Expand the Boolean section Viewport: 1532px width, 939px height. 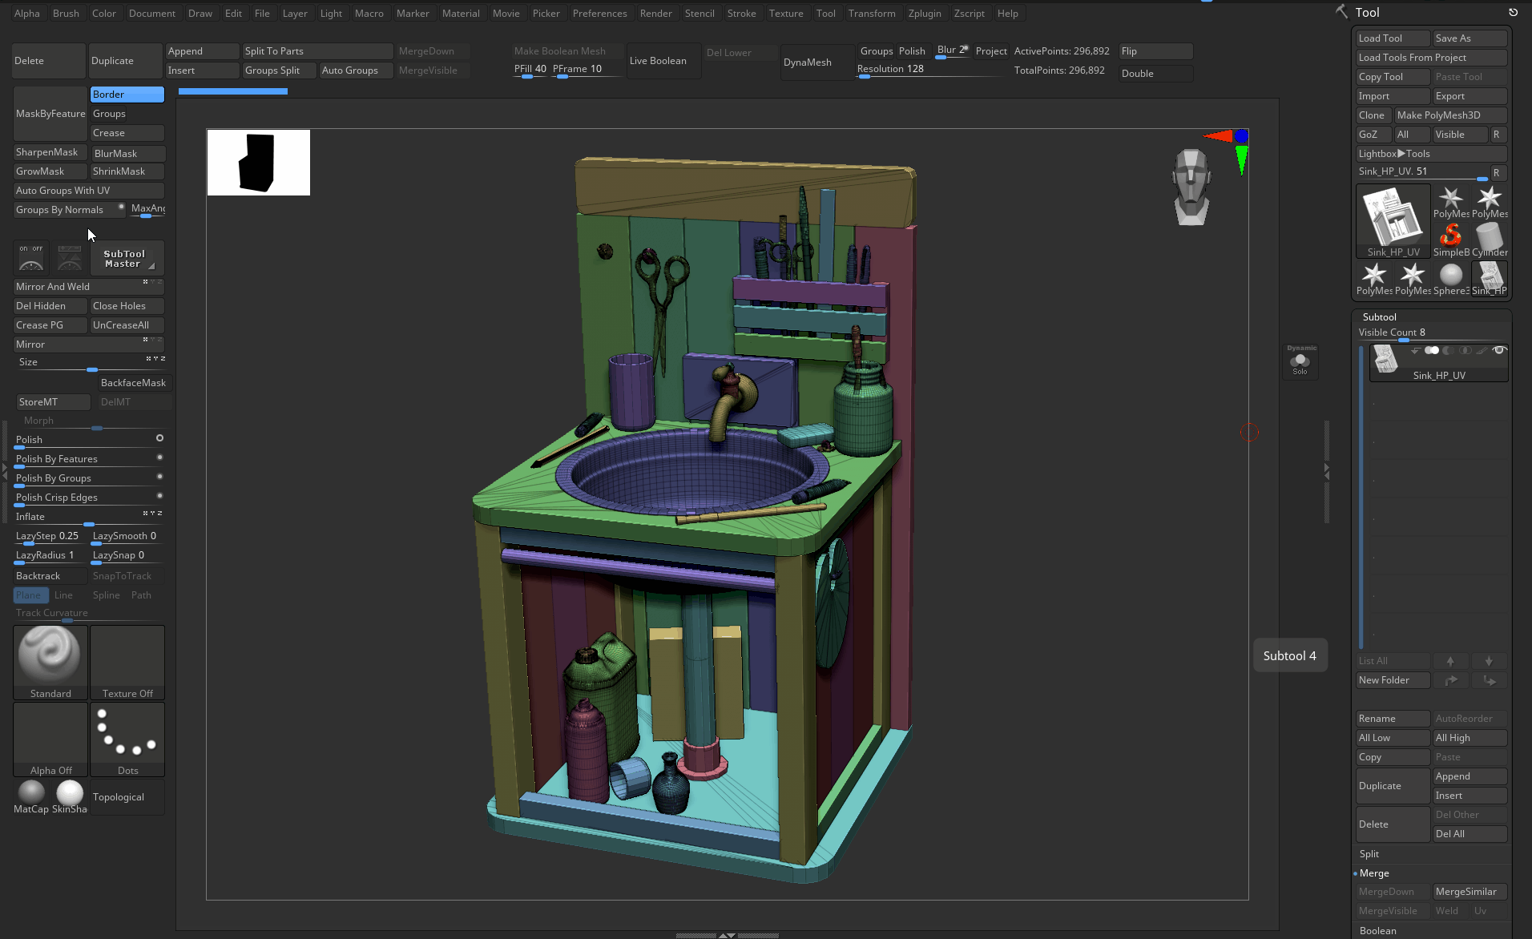1377,931
